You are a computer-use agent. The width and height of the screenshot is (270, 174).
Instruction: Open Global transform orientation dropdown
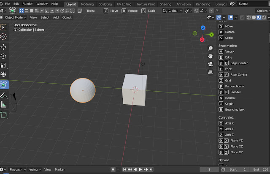(173, 11)
